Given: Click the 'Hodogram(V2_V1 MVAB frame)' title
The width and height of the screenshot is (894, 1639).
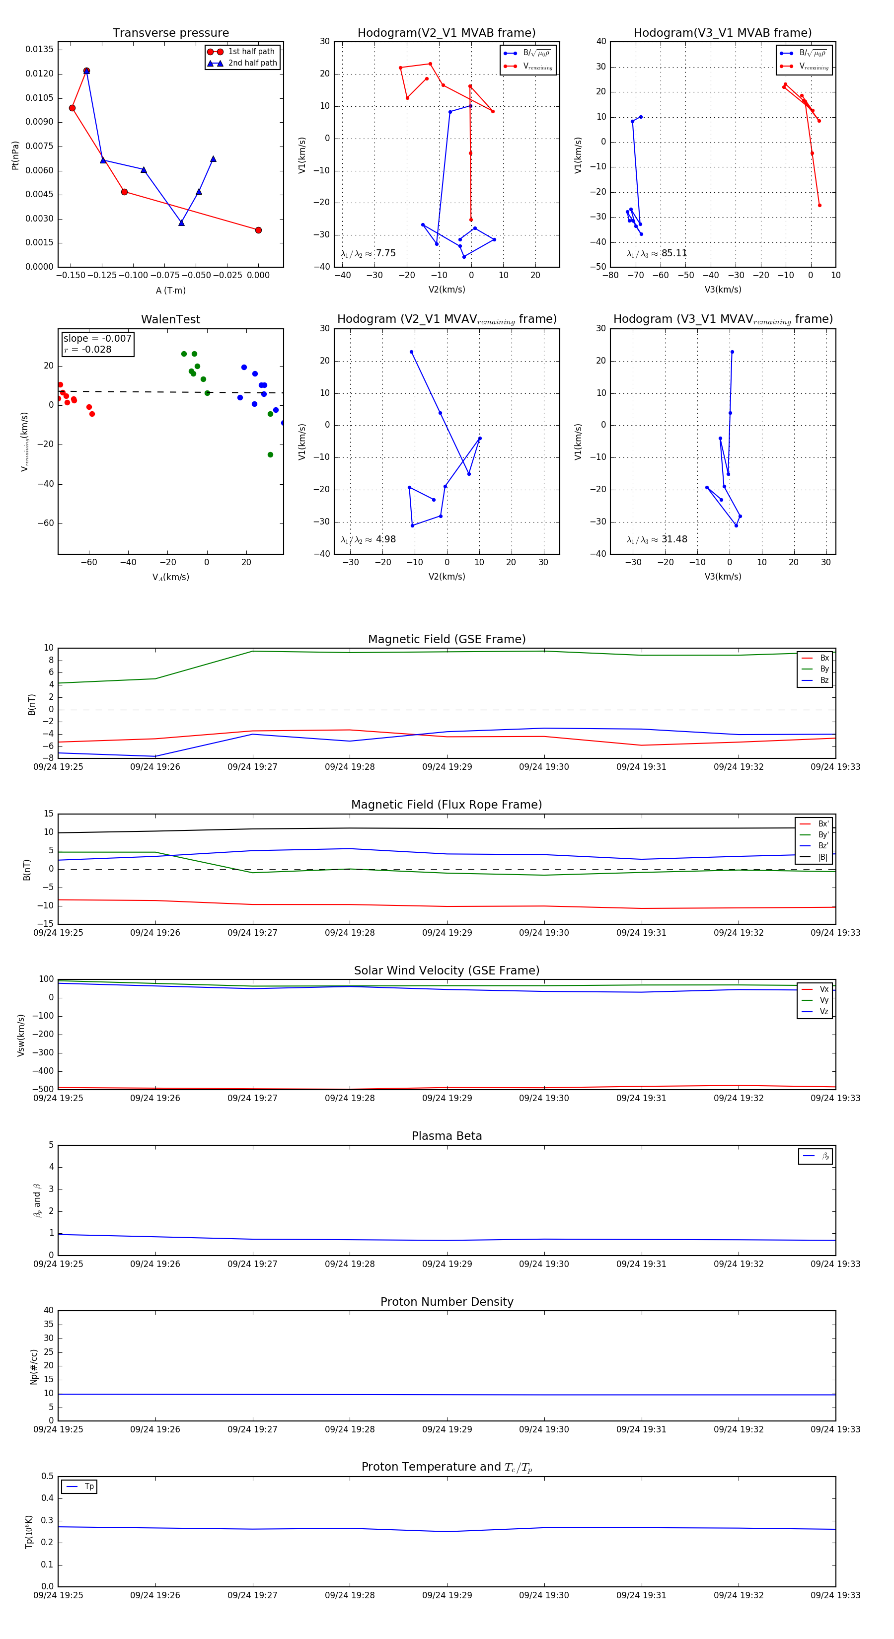Looking at the screenshot, I should tap(447, 33).
